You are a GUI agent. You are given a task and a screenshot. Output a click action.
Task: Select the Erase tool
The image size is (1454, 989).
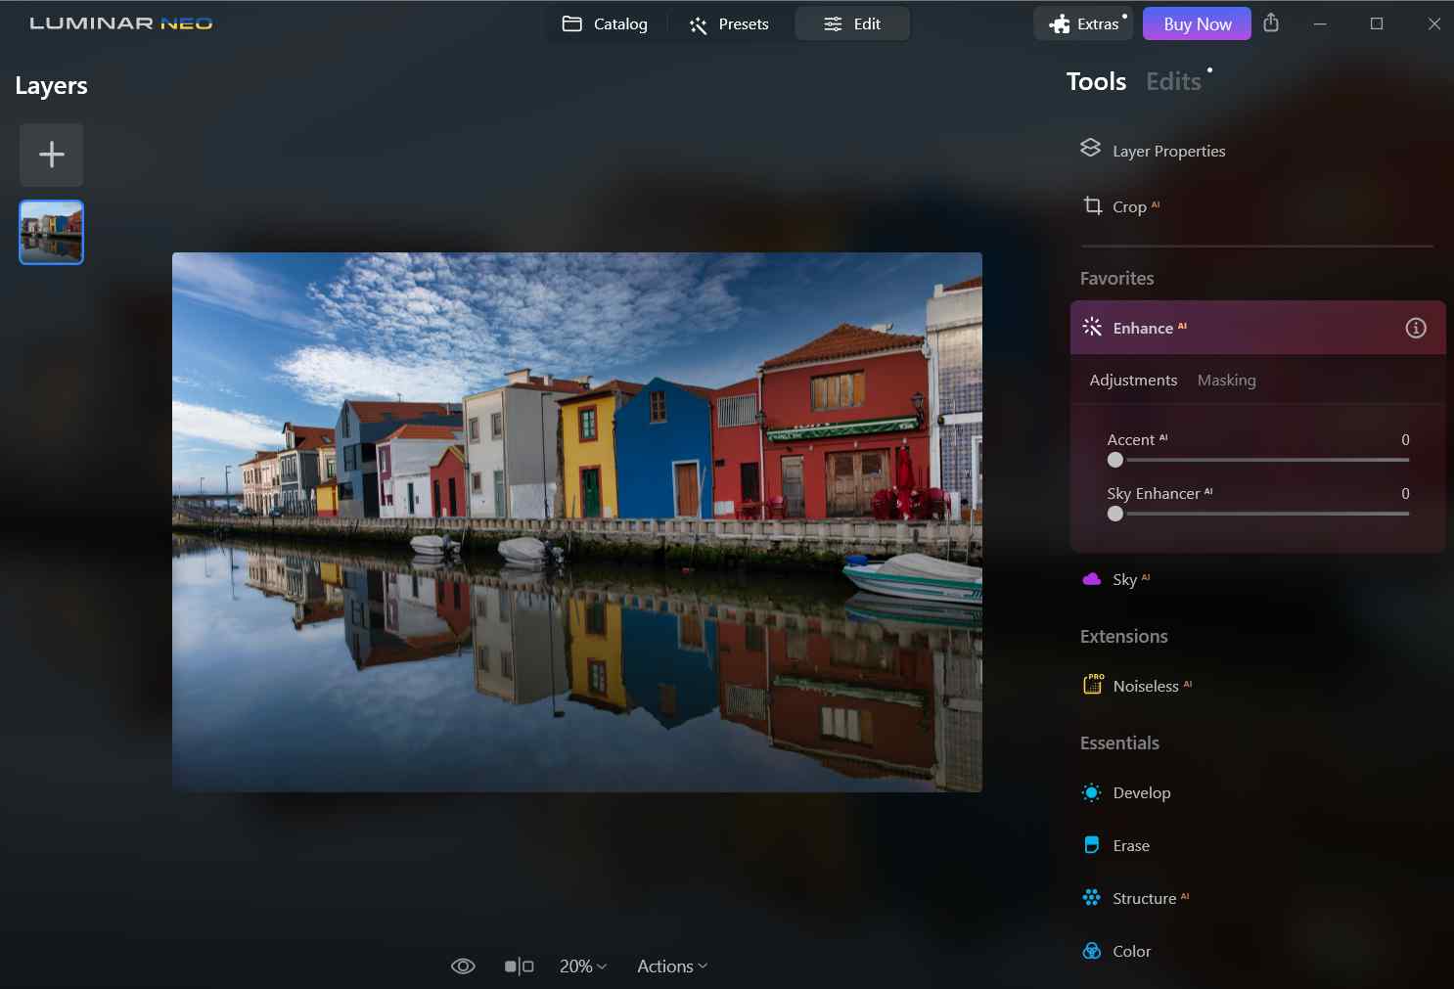(x=1130, y=845)
